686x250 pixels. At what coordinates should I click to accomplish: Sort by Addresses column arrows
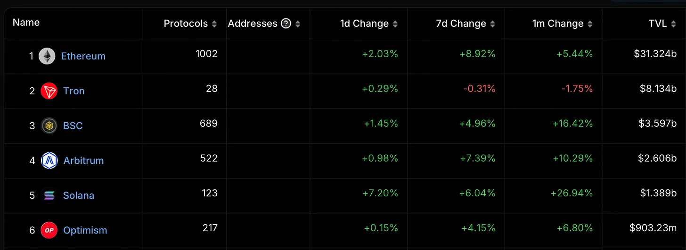pyautogui.click(x=298, y=24)
